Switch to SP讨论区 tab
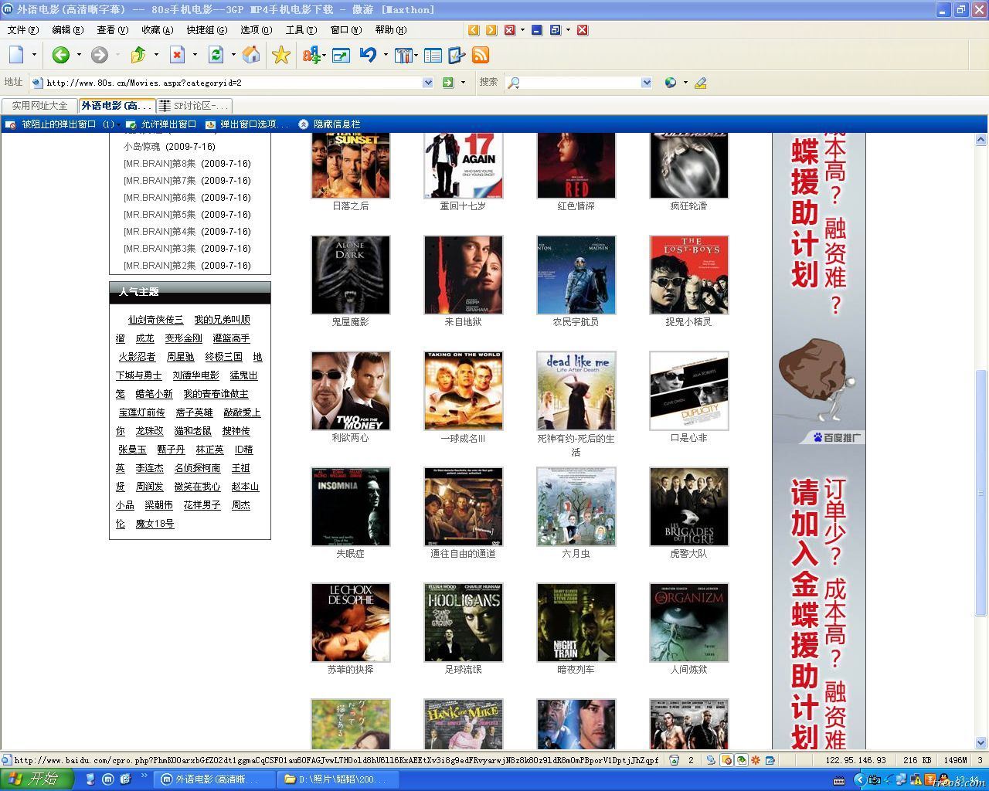Image resolution: width=989 pixels, height=791 pixels. 194,106
